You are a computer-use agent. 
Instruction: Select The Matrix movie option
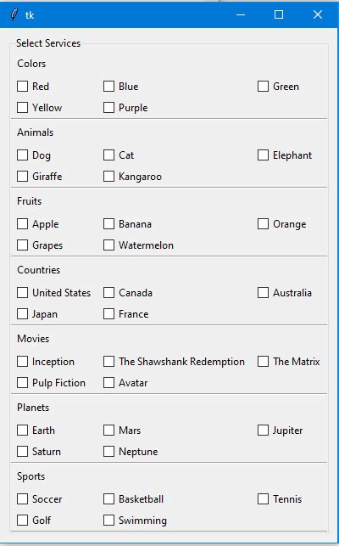point(264,362)
